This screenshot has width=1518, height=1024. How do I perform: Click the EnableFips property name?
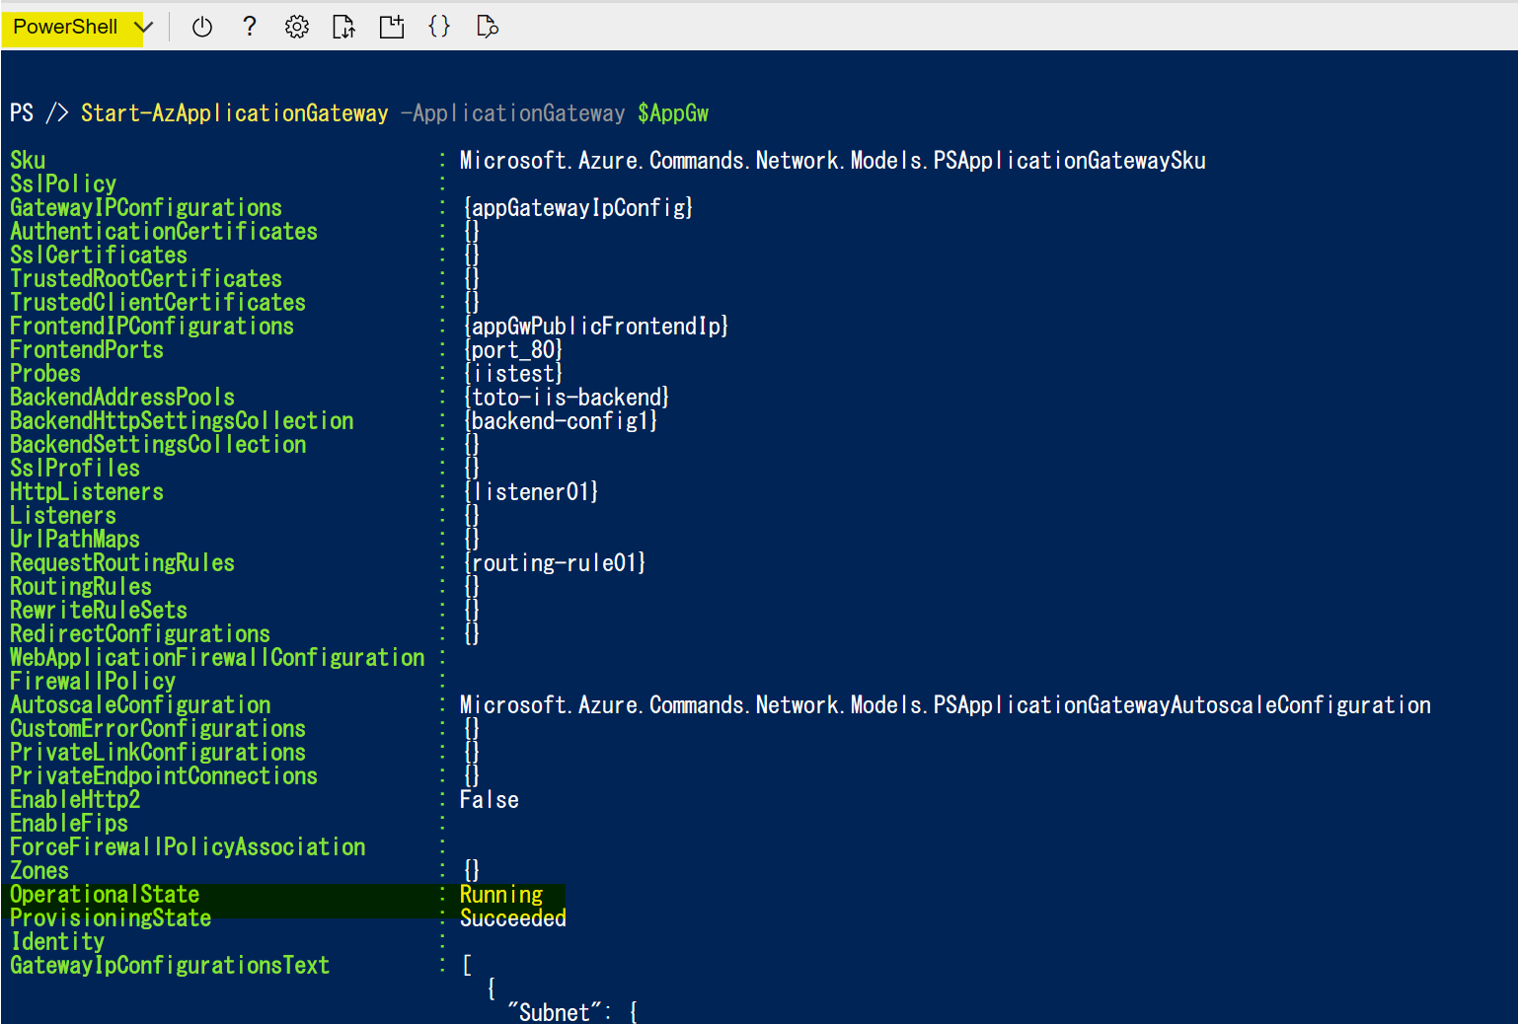coord(69,824)
